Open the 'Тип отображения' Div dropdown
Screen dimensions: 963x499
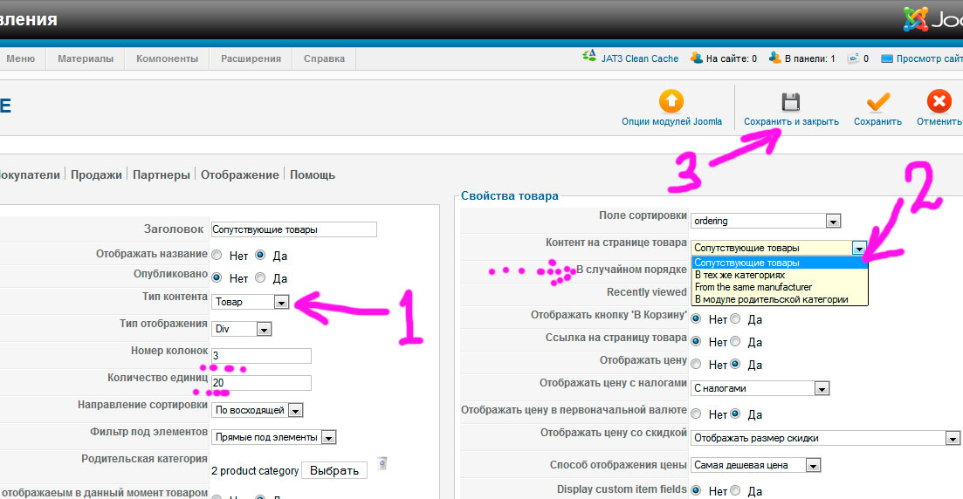[241, 329]
